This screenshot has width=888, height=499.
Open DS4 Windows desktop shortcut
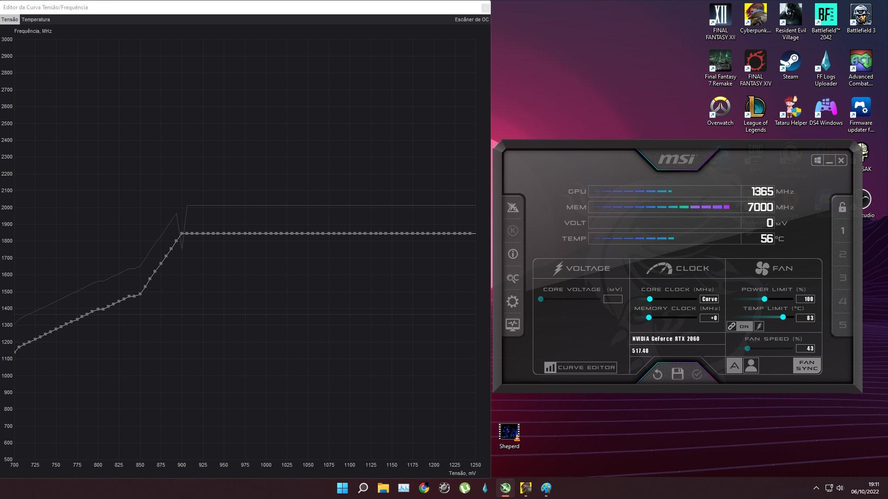pyautogui.click(x=826, y=111)
